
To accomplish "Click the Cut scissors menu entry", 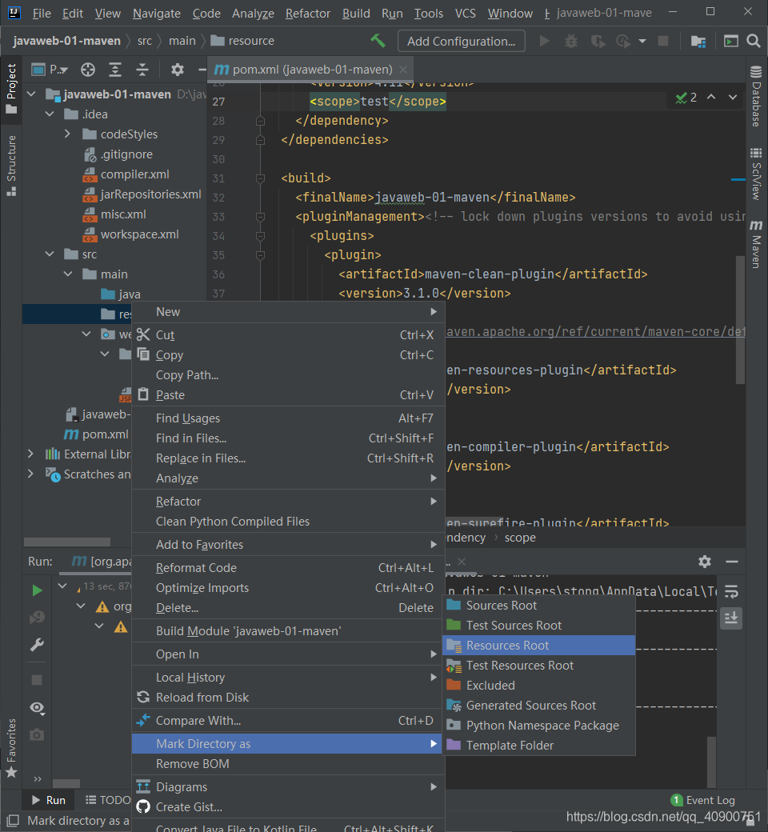I will [288, 335].
